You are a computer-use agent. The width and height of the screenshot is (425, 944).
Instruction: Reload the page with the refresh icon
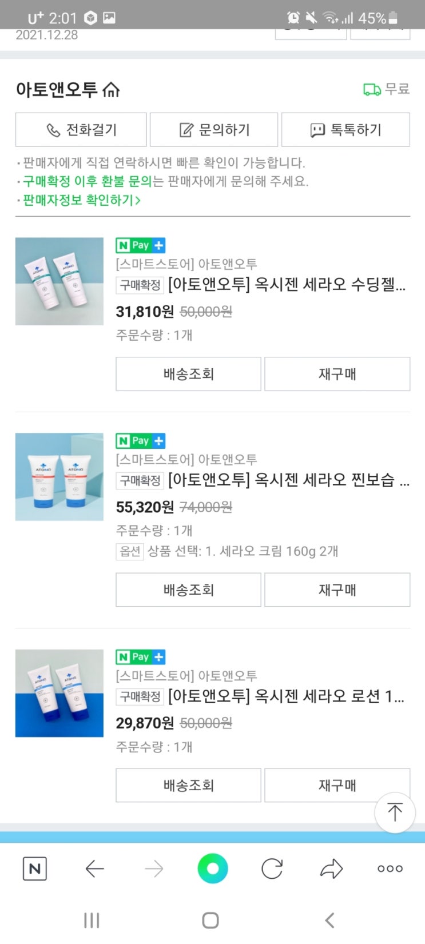272,869
